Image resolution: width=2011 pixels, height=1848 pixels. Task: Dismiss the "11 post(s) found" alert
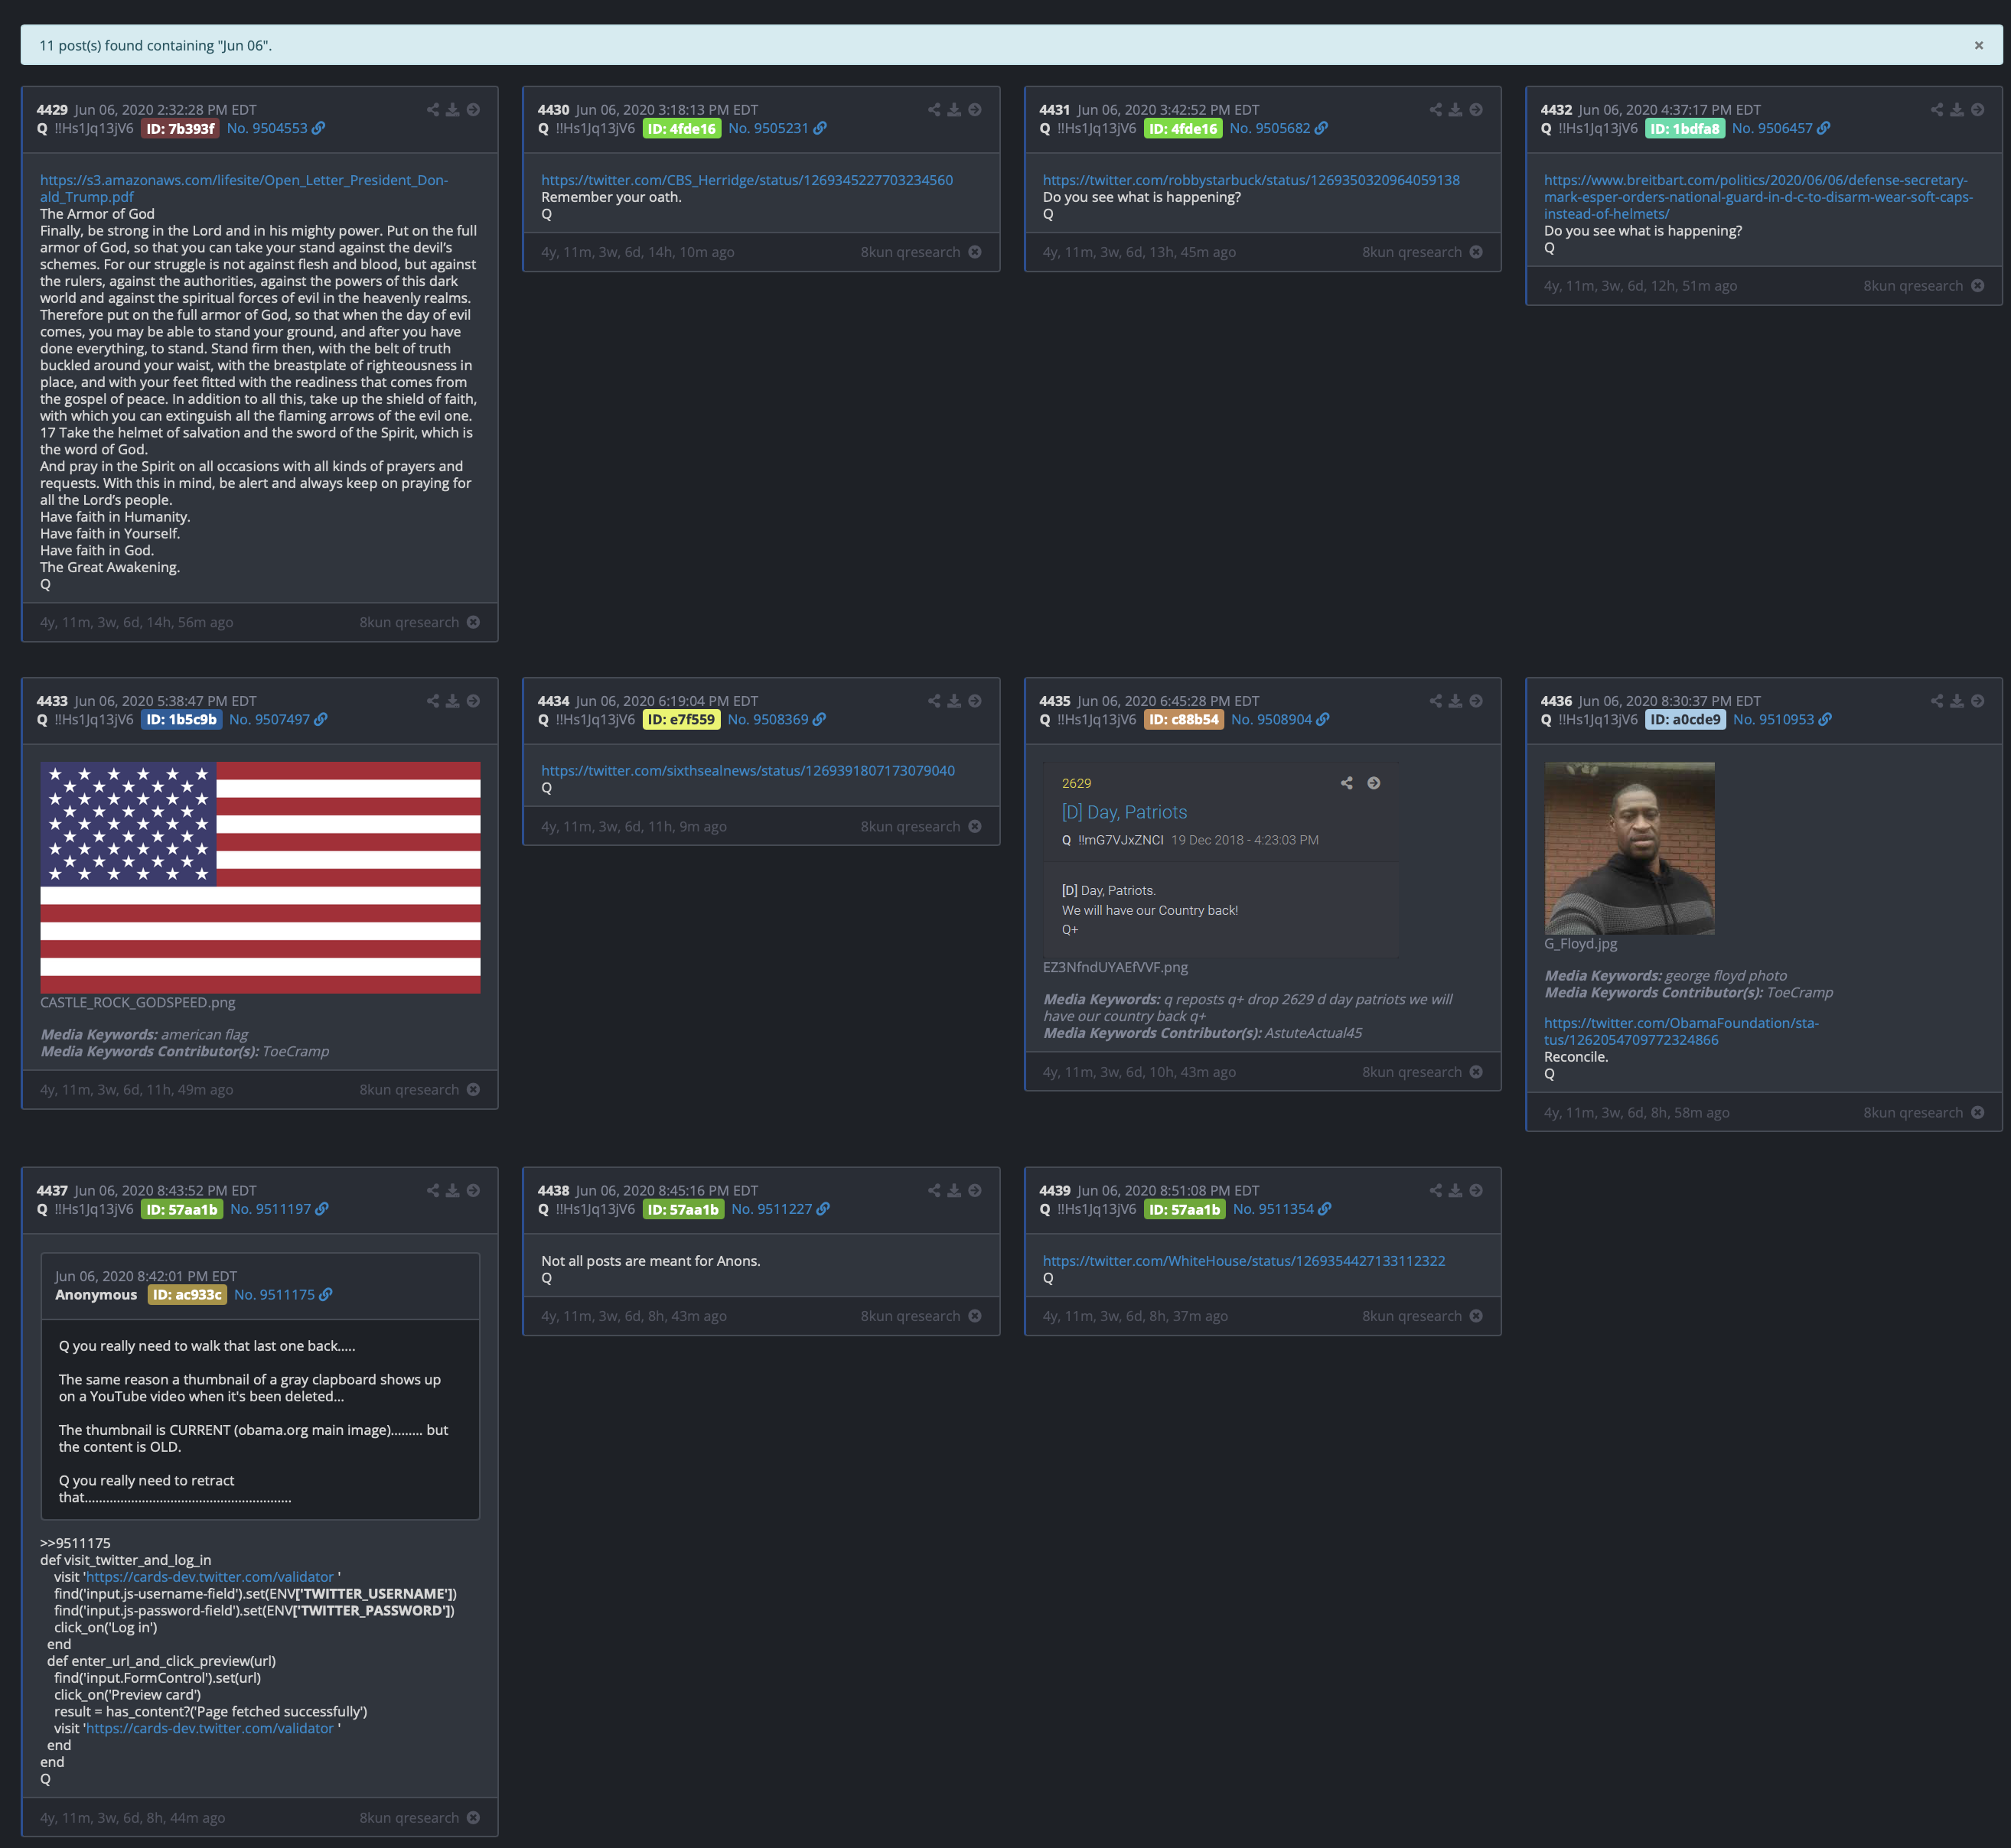1978,45
